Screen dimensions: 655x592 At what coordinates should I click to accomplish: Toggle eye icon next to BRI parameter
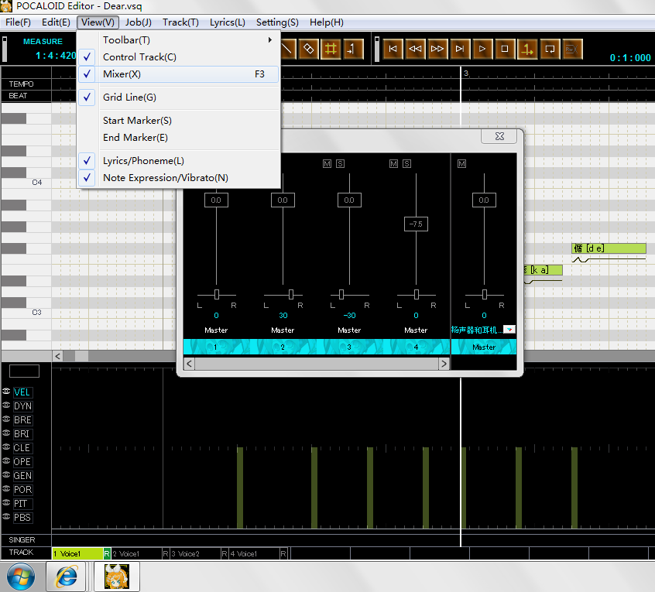coord(6,433)
